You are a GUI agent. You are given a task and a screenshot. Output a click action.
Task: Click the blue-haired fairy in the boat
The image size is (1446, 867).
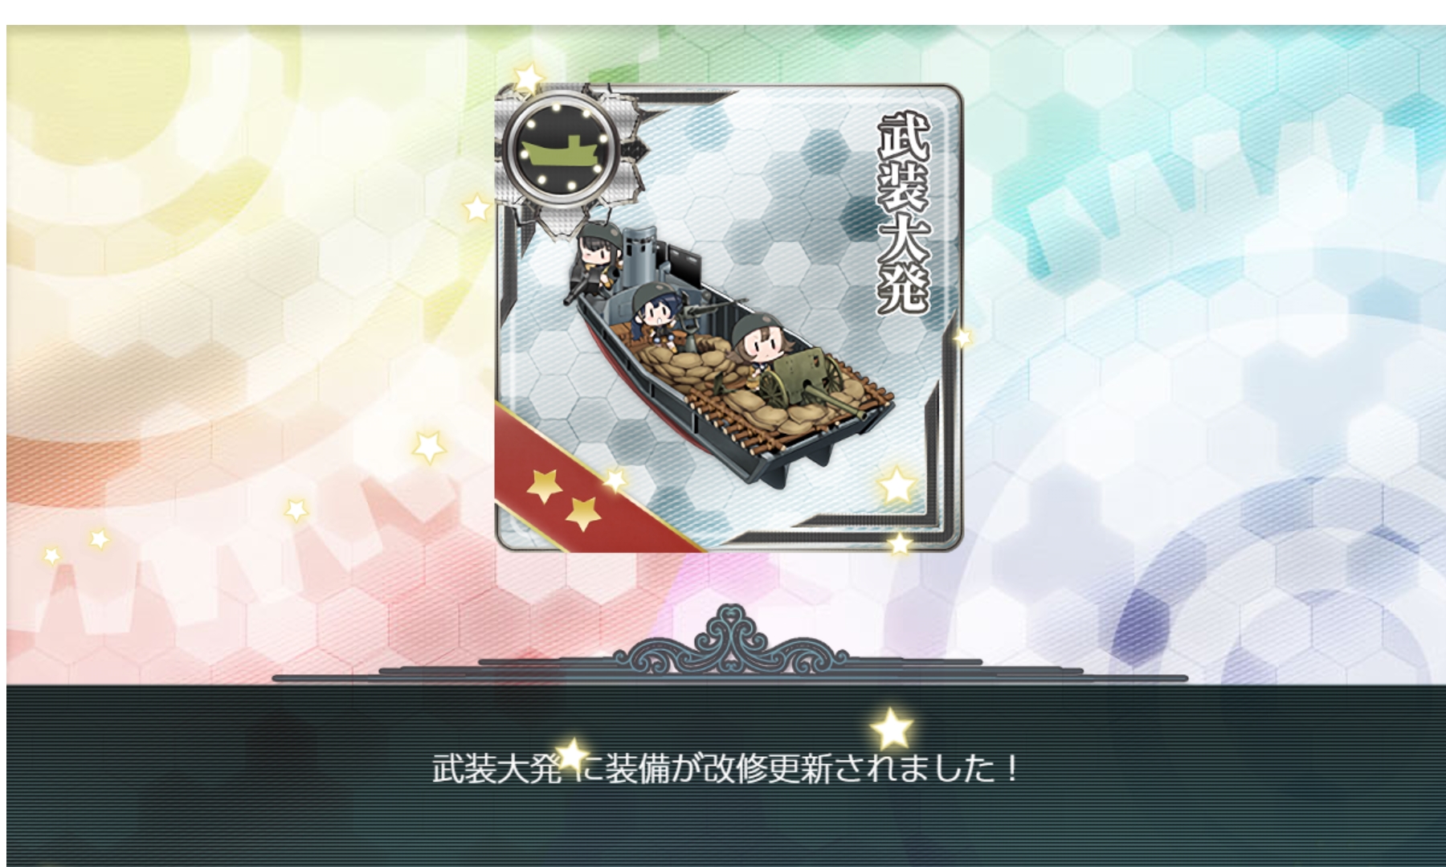(652, 315)
